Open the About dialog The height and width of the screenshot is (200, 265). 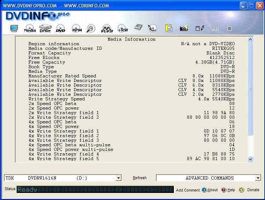(x=212, y=190)
